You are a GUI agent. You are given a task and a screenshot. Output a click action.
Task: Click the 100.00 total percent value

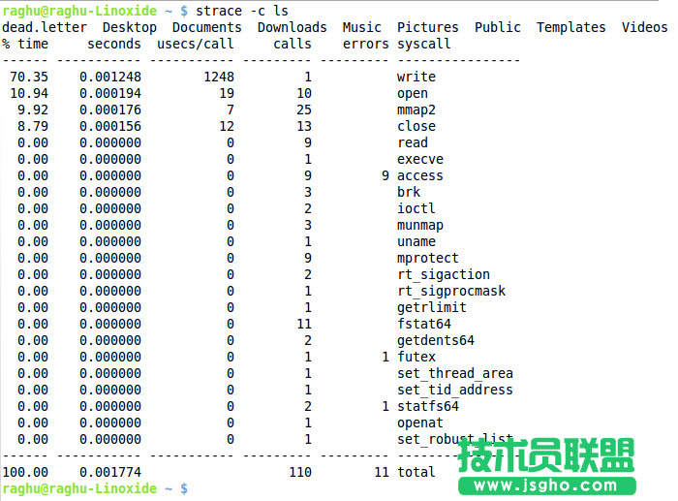24,472
